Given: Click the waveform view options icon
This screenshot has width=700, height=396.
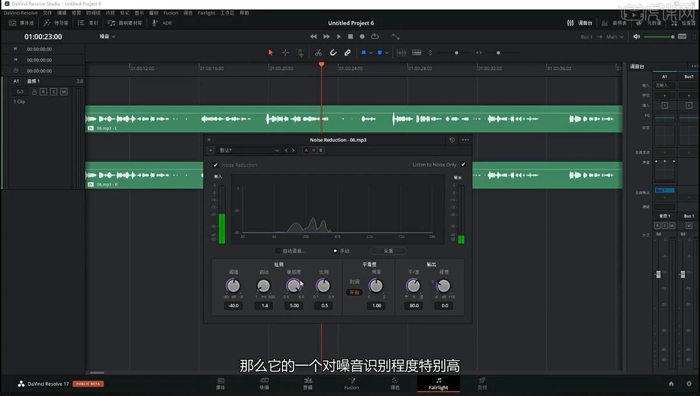Looking at the screenshot, I should [401, 52].
